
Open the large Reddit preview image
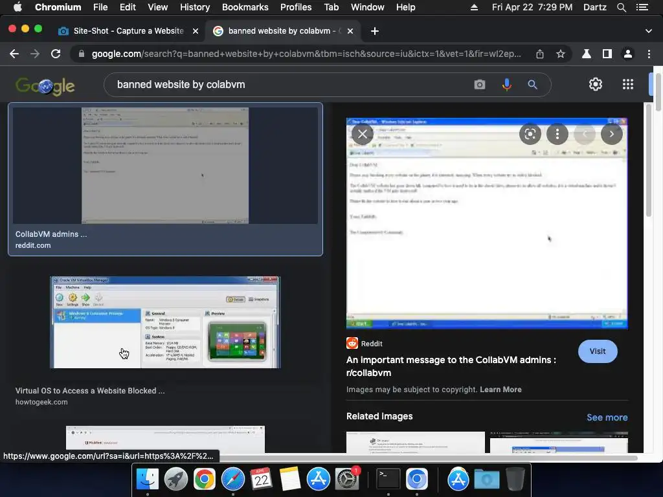487,223
